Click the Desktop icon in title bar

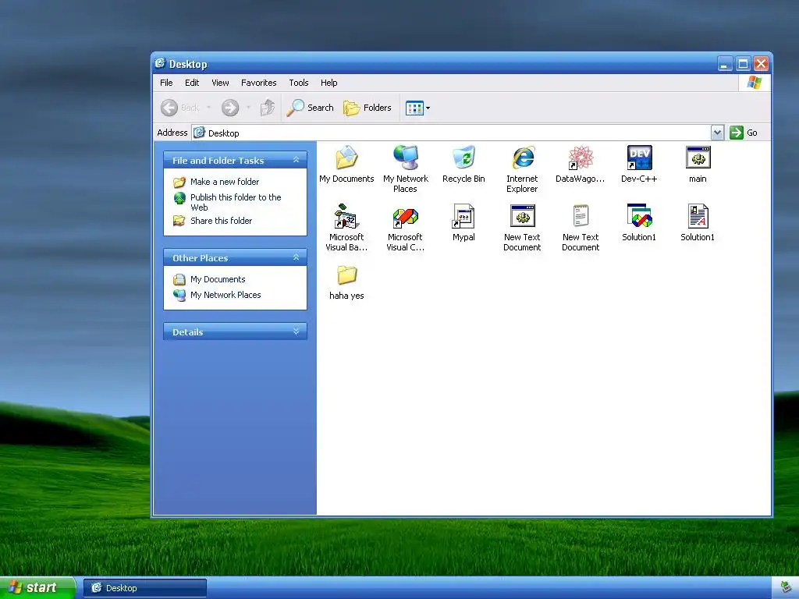pyautogui.click(x=160, y=63)
